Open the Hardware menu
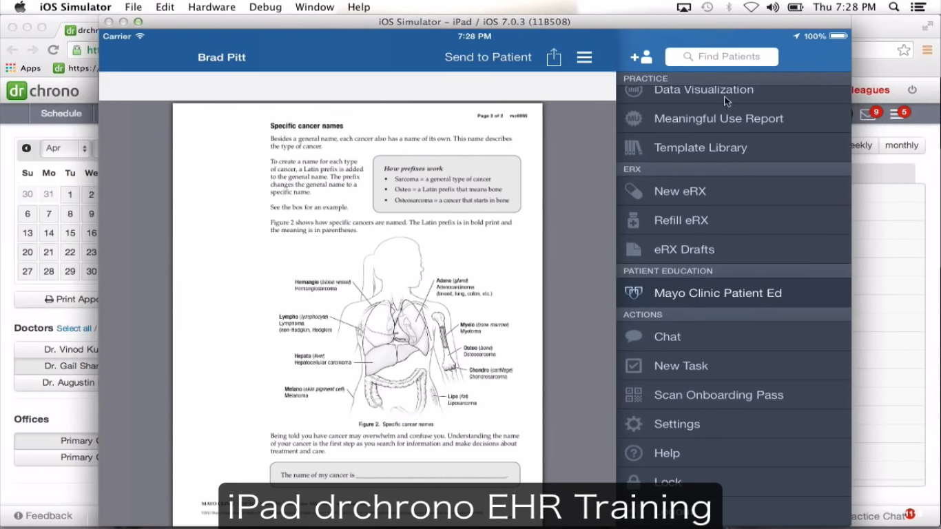The image size is (941, 529). 212,7
